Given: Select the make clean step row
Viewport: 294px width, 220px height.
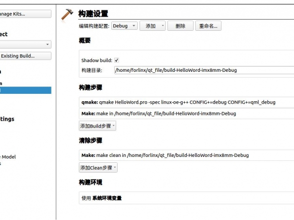Looking at the screenshot, I should (186, 155).
